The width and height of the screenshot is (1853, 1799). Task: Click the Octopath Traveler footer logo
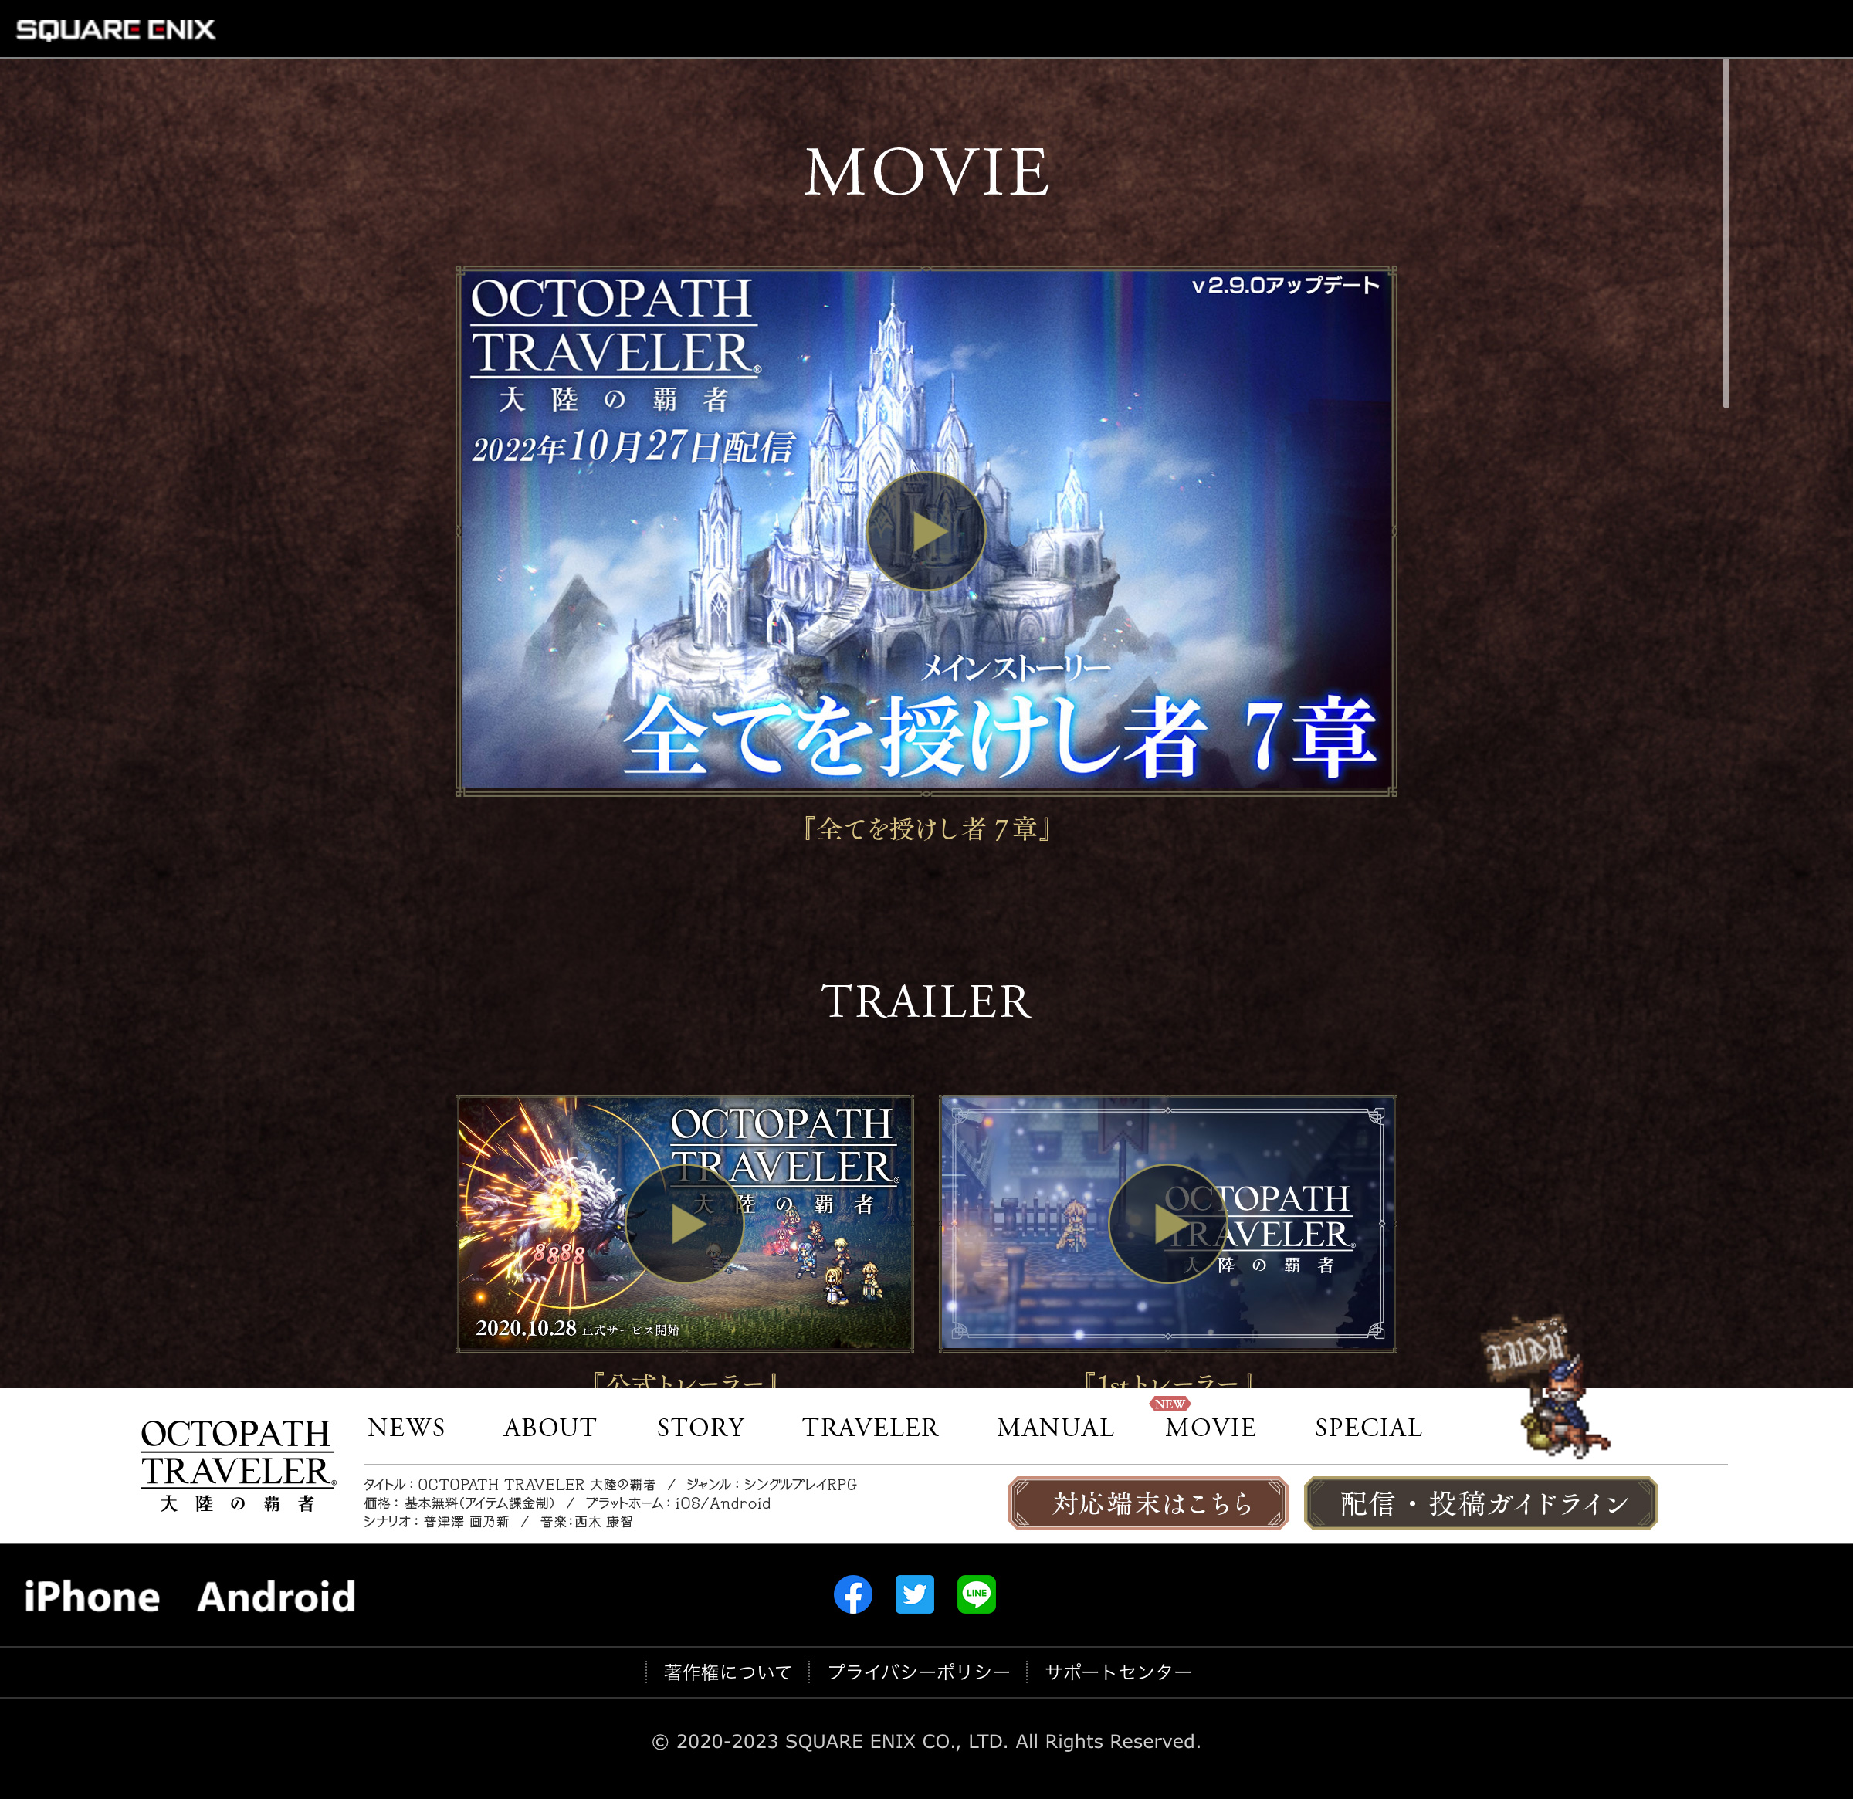237,1465
